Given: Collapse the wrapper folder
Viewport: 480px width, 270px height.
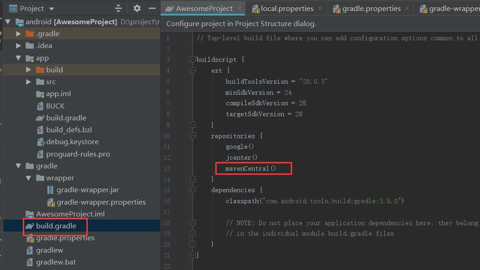Looking at the screenshot, I should pos(28,178).
